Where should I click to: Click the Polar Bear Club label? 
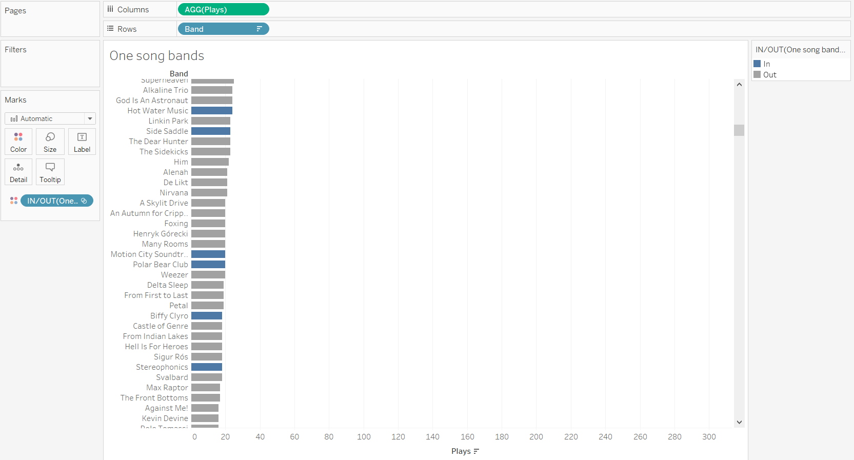click(161, 265)
